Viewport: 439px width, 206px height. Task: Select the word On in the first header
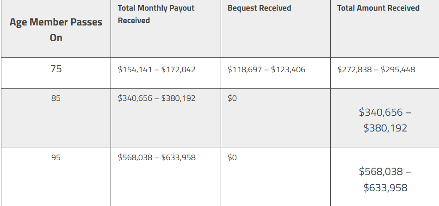56,37
